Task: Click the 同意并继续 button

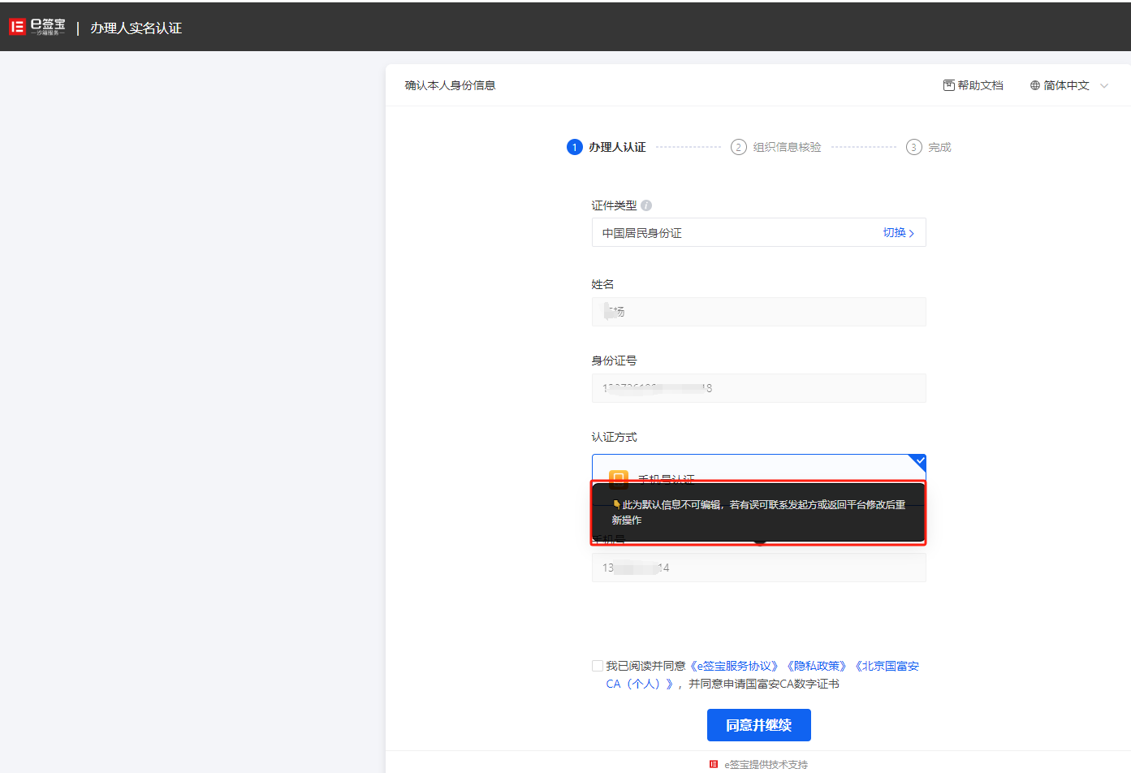Action: tap(758, 725)
